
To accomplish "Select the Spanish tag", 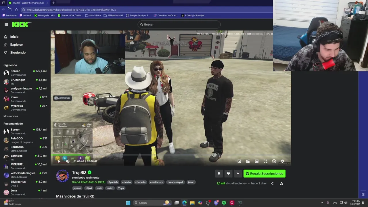I will point(113,182).
